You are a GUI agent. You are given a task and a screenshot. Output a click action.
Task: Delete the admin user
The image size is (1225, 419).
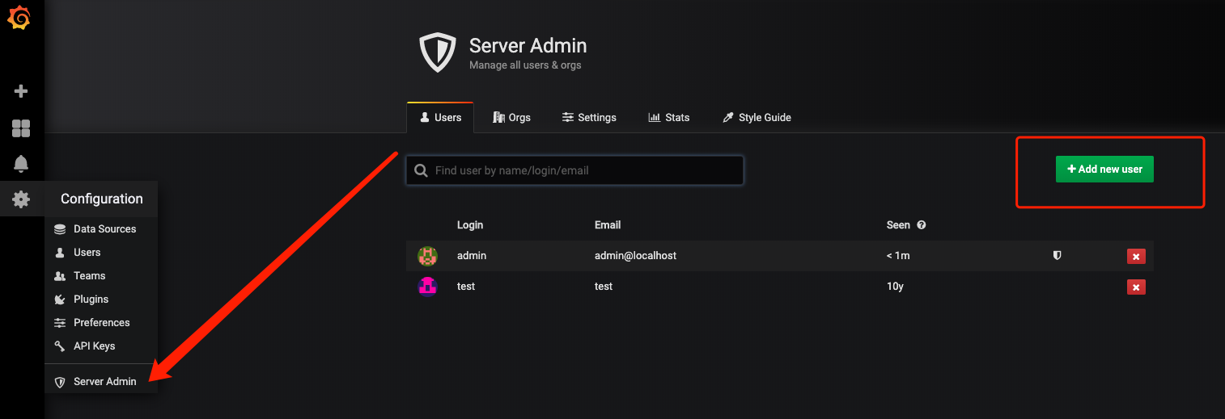pyautogui.click(x=1136, y=257)
